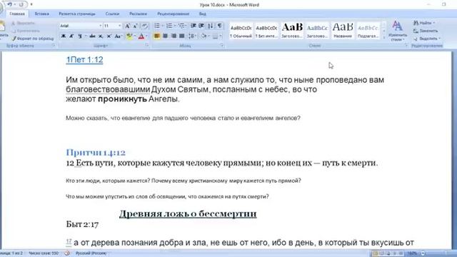The image size is (457, 257).
Task: Click justify alignment button
Action: tap(182, 36)
